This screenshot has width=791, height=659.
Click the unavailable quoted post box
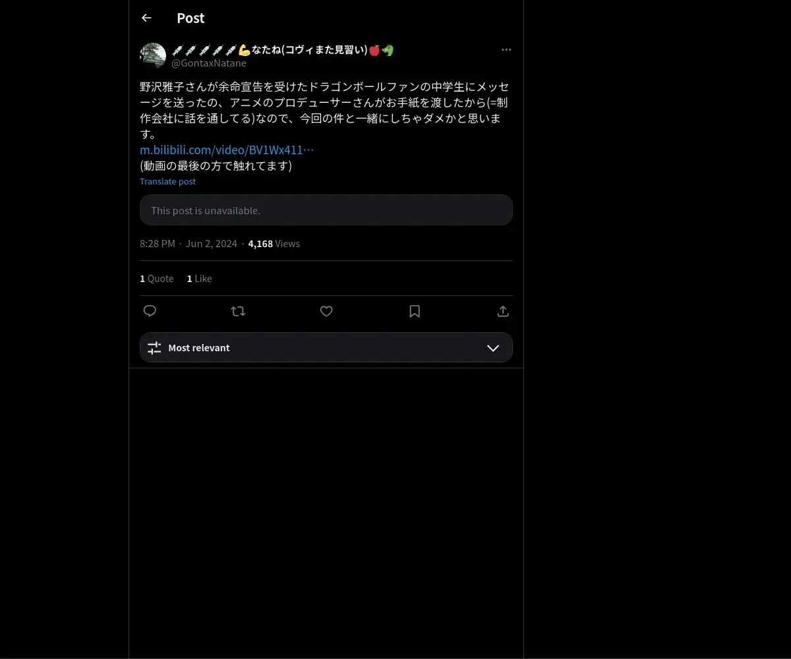[x=326, y=210]
